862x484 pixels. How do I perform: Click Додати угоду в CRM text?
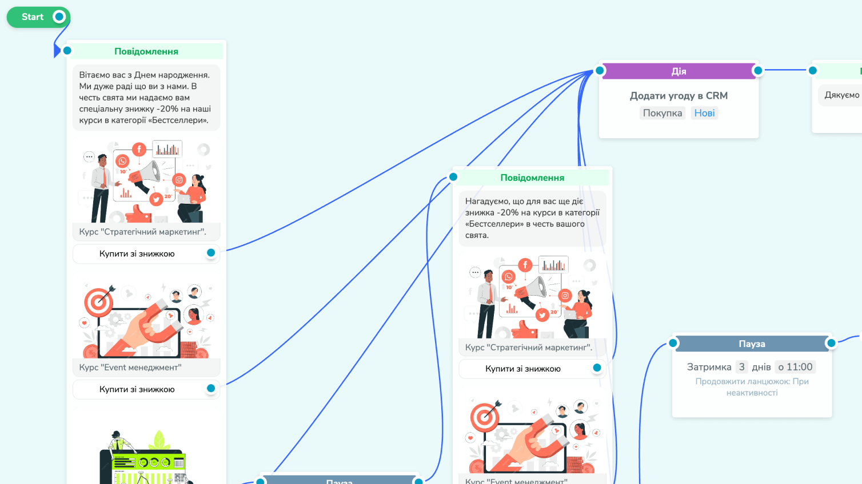[x=679, y=96]
